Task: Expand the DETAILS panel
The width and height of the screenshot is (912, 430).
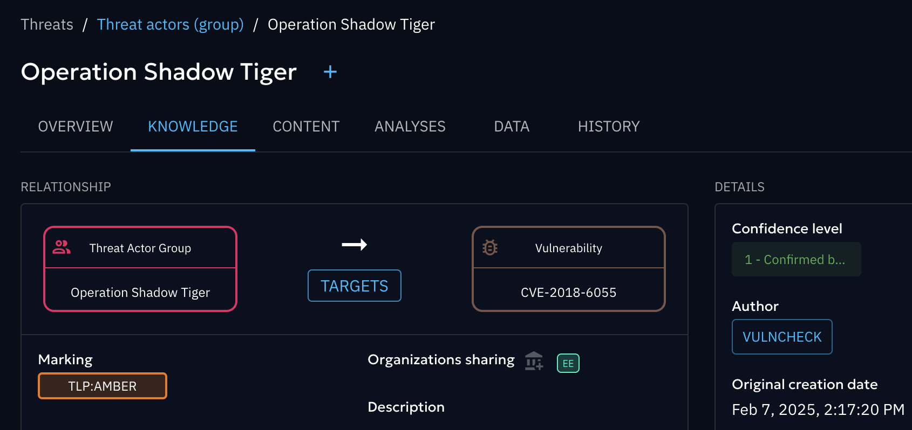Action: [740, 187]
